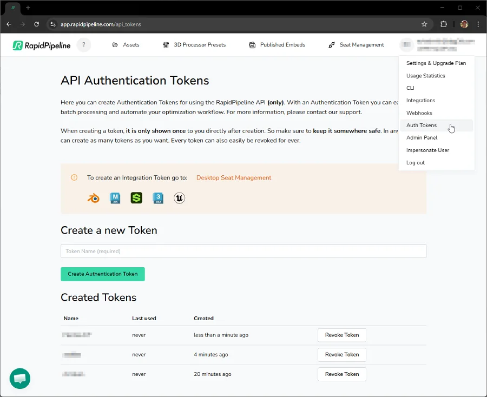
Task: Click the RapidPipeline logo
Action: click(41, 45)
